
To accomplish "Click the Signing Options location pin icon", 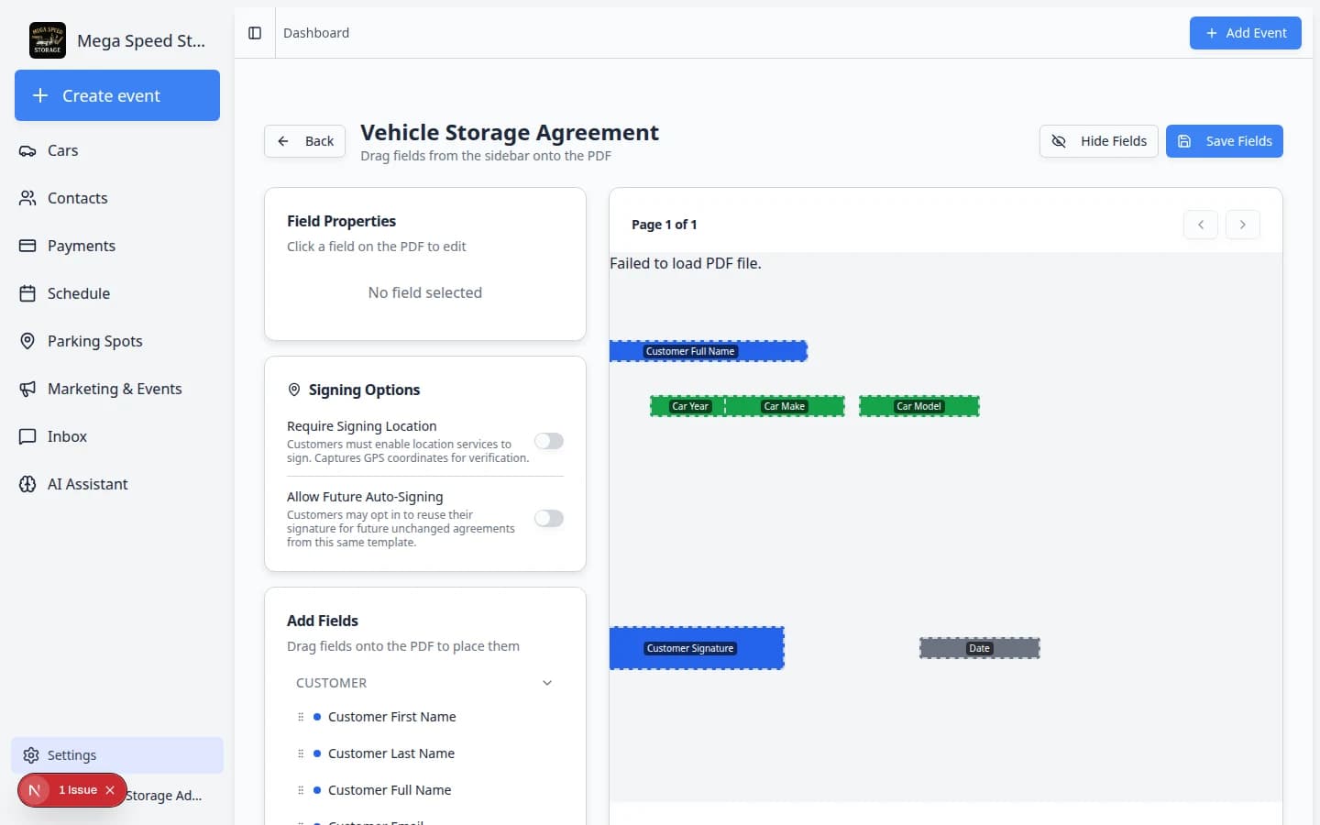I will [294, 390].
